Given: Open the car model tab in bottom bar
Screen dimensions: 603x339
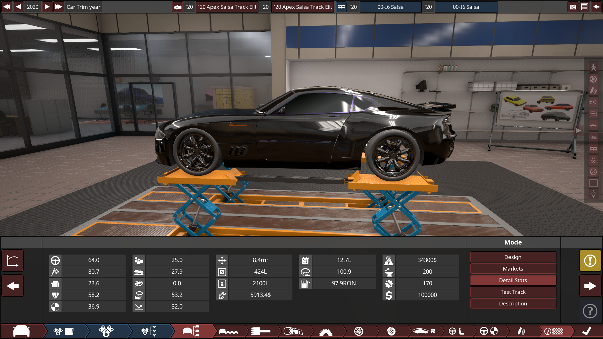Looking at the screenshot, I should point(21,331).
